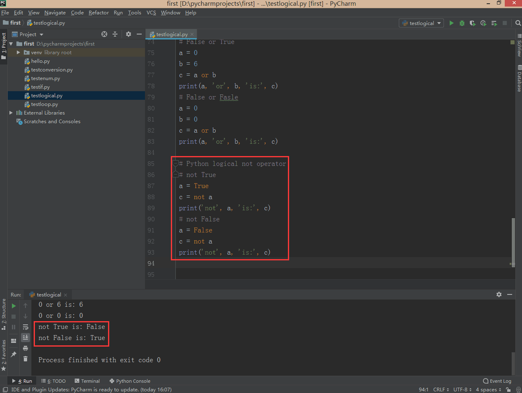Image resolution: width=522 pixels, height=393 pixels.
Task: Click the restore layout icon in Run panel
Action: pos(14,340)
